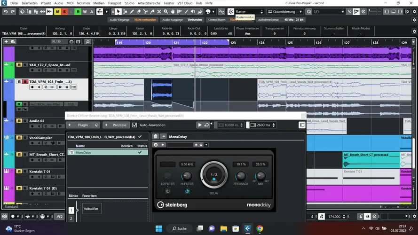The width and height of the screenshot is (418, 235).
Task: Click bar 124 on the ruler
Action: (x=261, y=43)
